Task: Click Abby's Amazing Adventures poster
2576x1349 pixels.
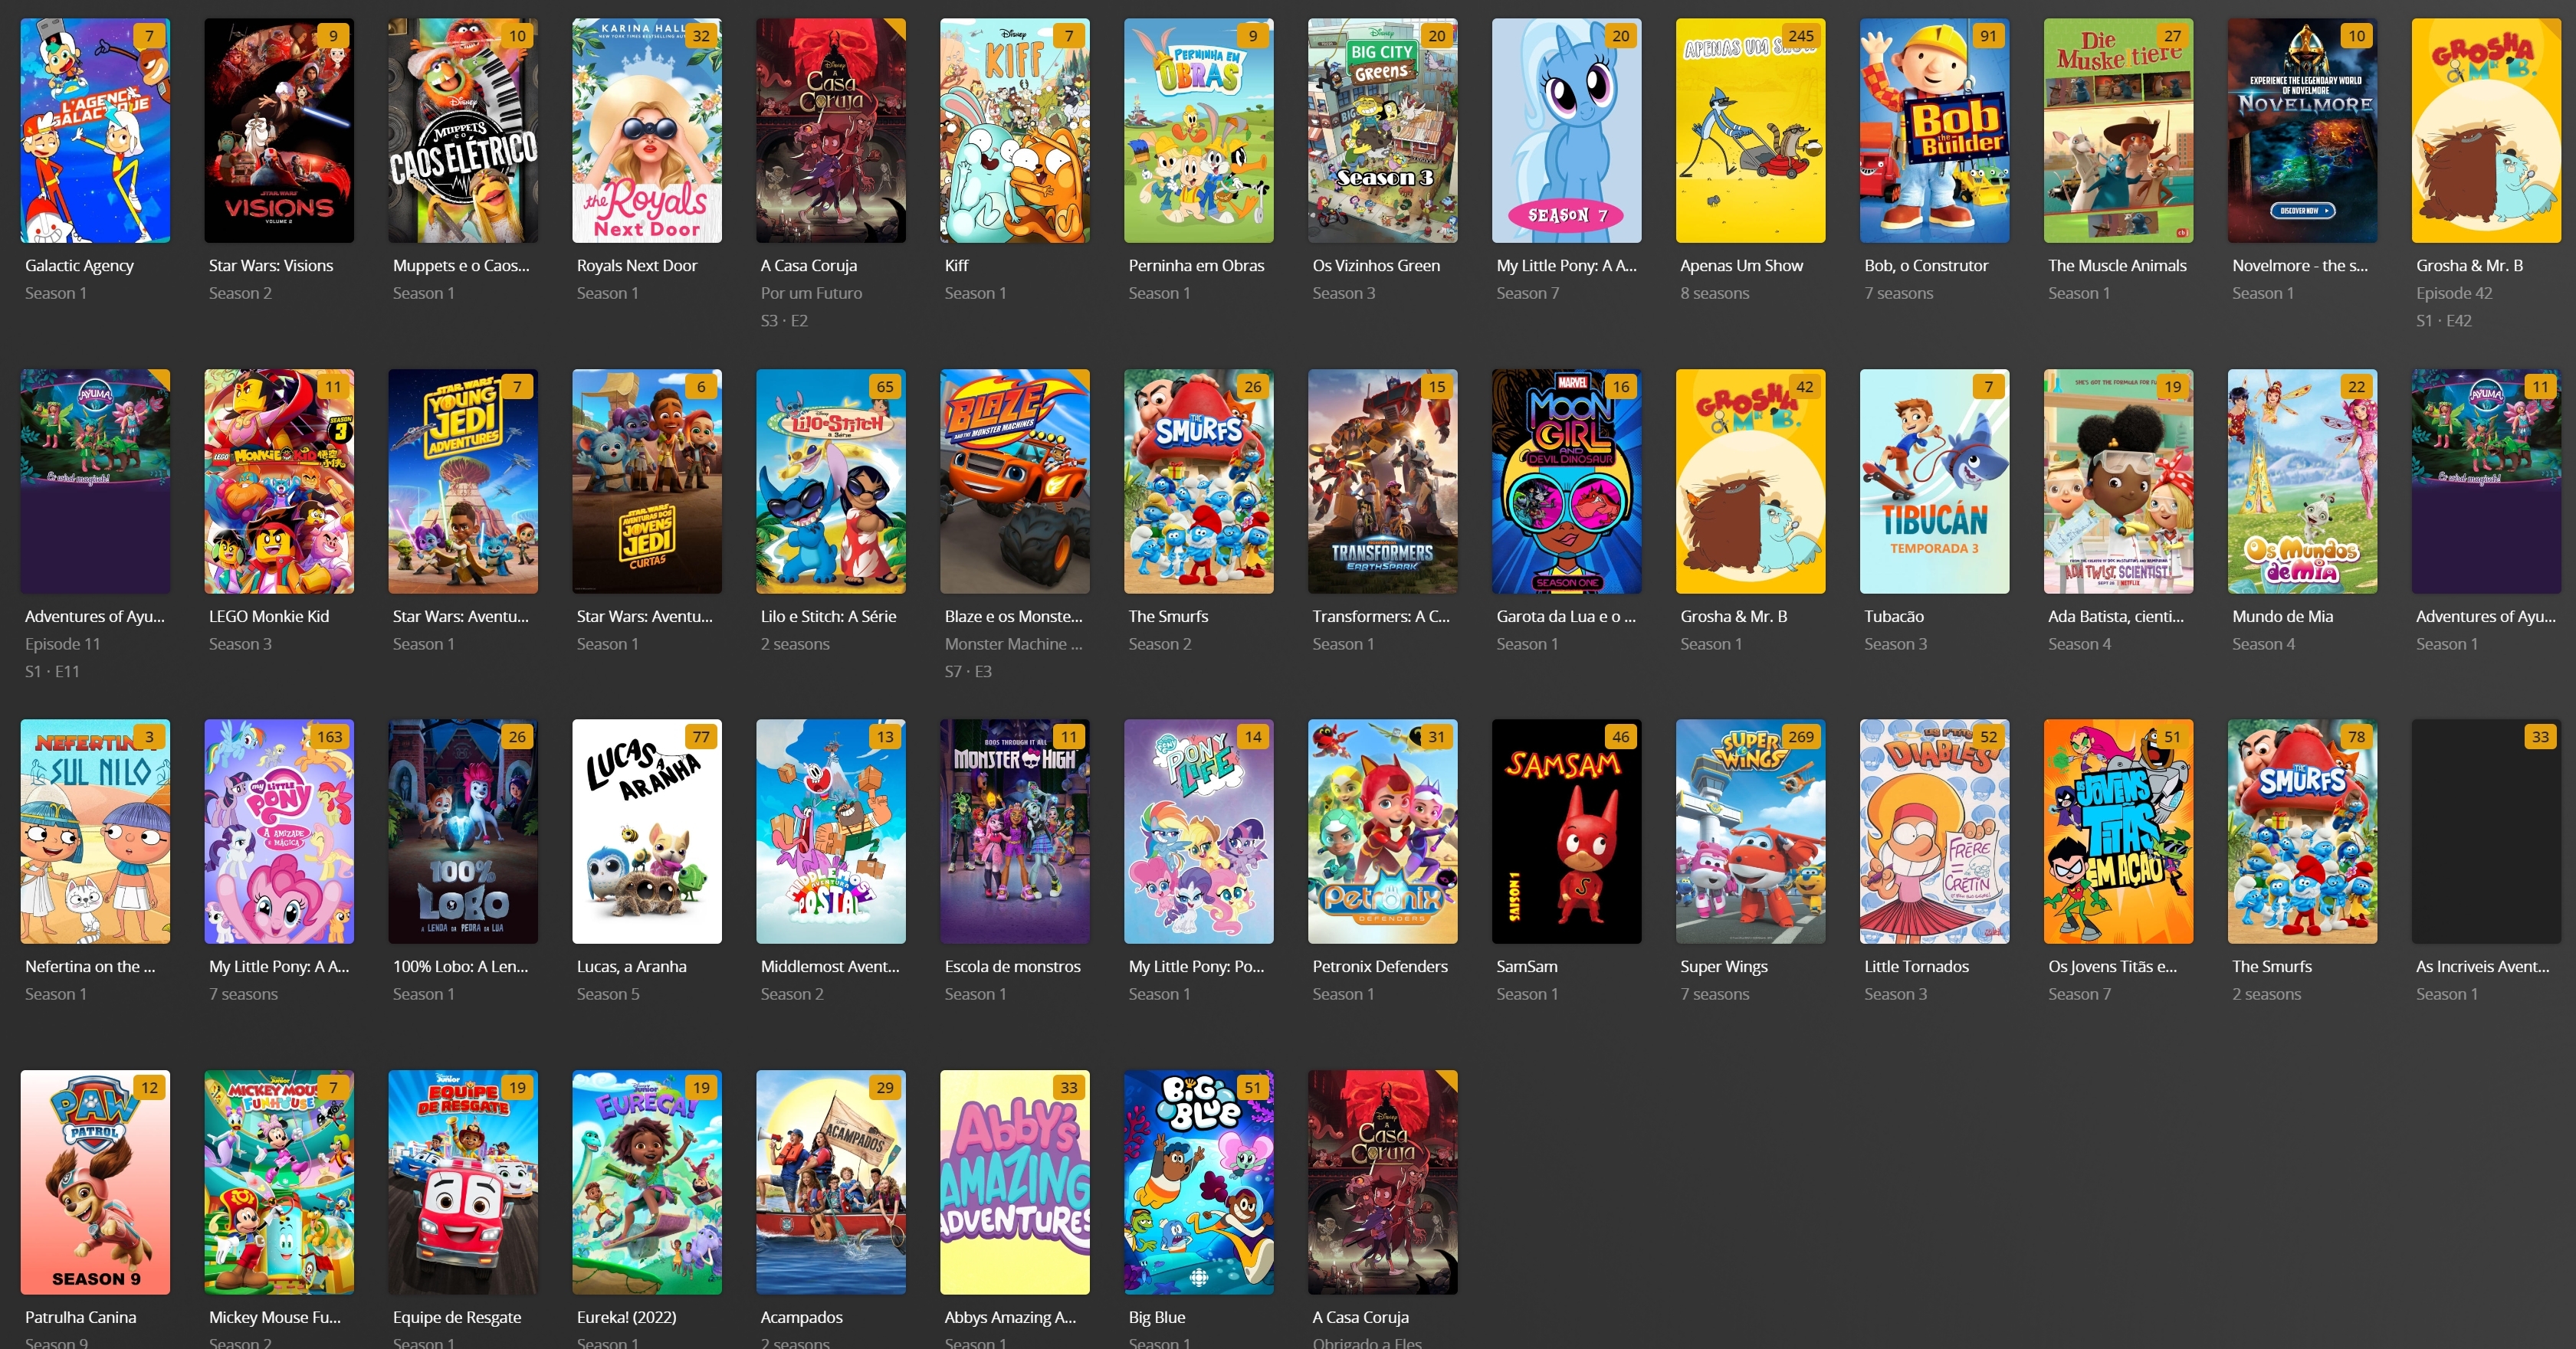Action: pos(1015,1182)
